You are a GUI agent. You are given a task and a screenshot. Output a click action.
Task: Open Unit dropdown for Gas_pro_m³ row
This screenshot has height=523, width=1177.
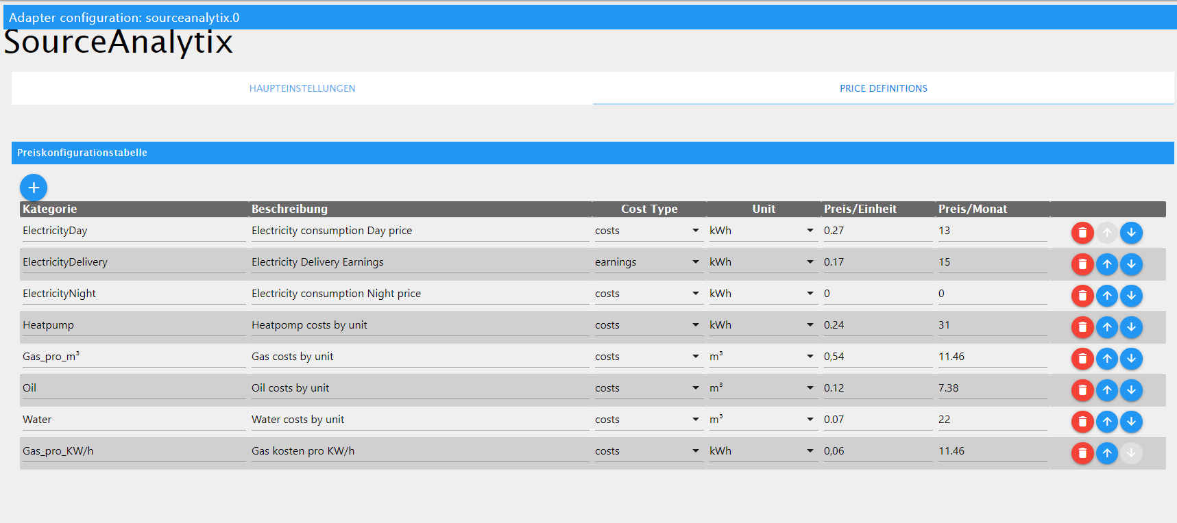tap(763, 357)
